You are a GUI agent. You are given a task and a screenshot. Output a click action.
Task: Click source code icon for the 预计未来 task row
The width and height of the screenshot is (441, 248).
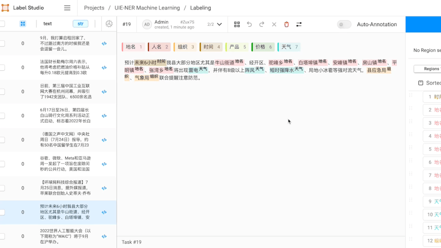(104, 212)
